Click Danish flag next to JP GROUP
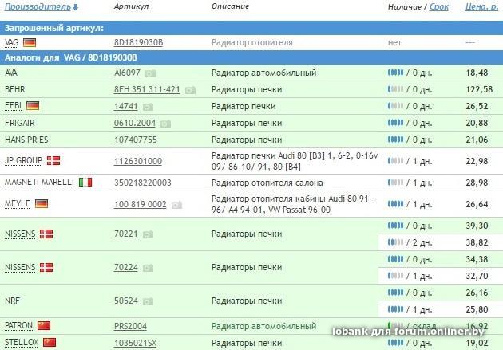This screenshot has width=503, height=350. pos(53,160)
